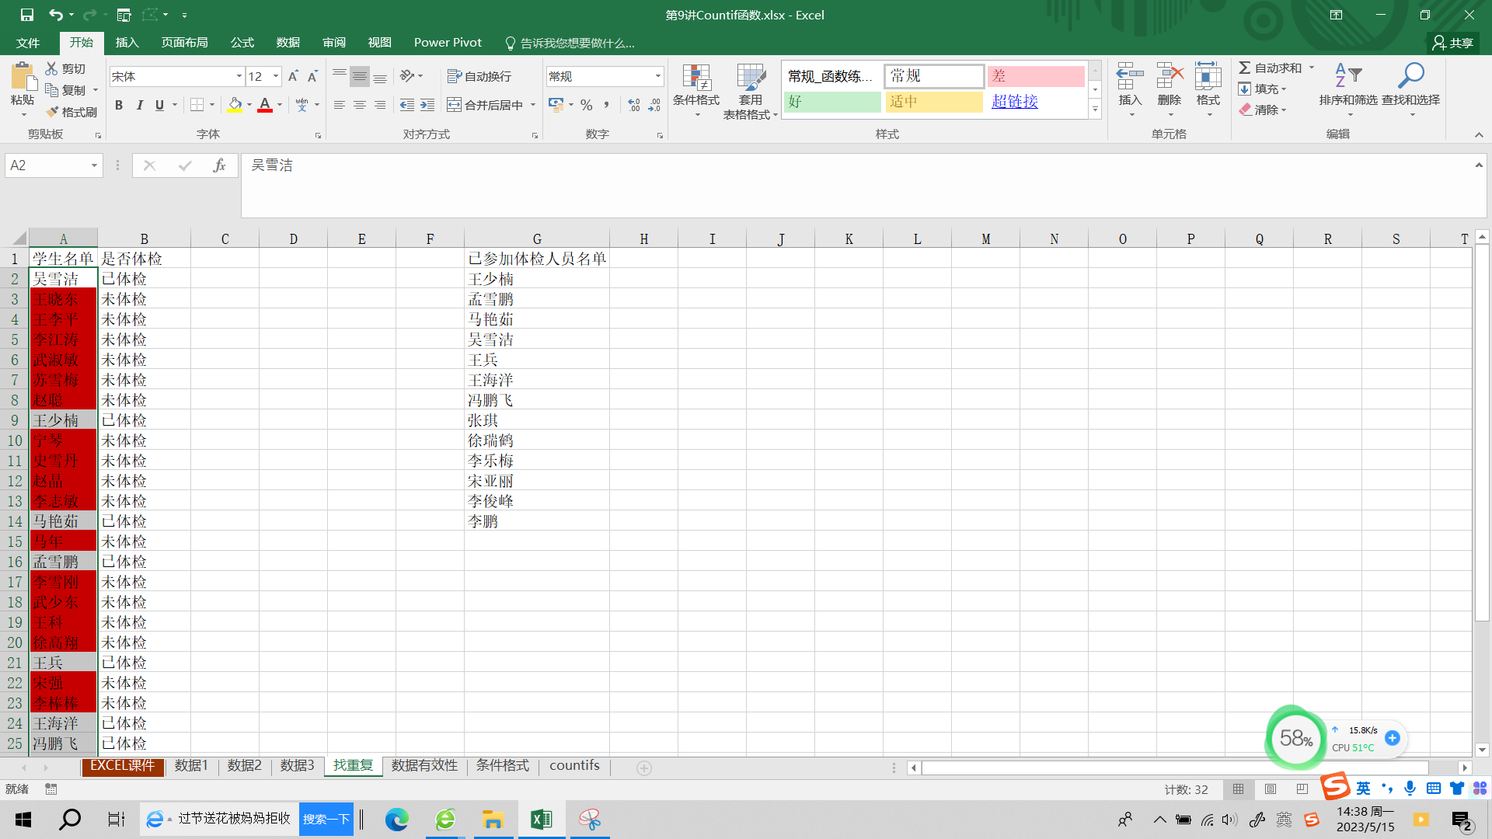Click the Merge and Center icon
The width and height of the screenshot is (1492, 839).
[x=455, y=105]
